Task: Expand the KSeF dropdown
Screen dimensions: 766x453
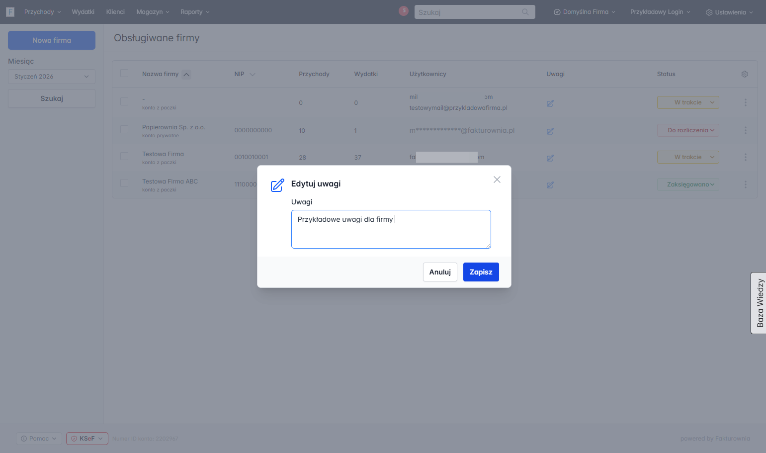Action: 87,439
